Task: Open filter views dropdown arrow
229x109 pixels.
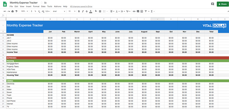Action: point(149,11)
